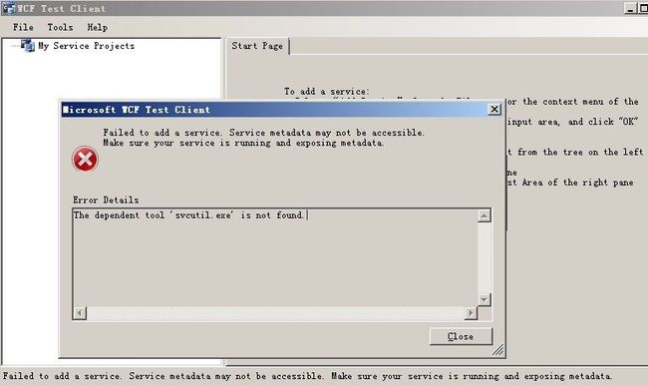
Task: Click the 'Error Details' label
Action: click(x=106, y=199)
